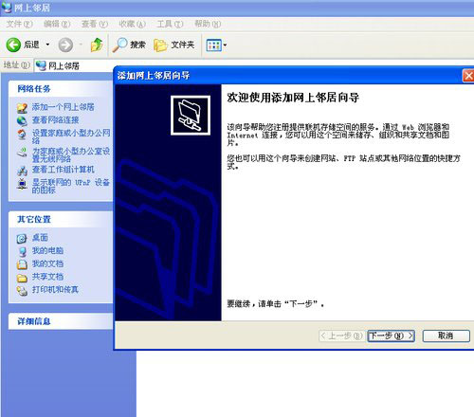Open the 工具(T) menu
Screen dimensions: 474x417
coord(170,24)
